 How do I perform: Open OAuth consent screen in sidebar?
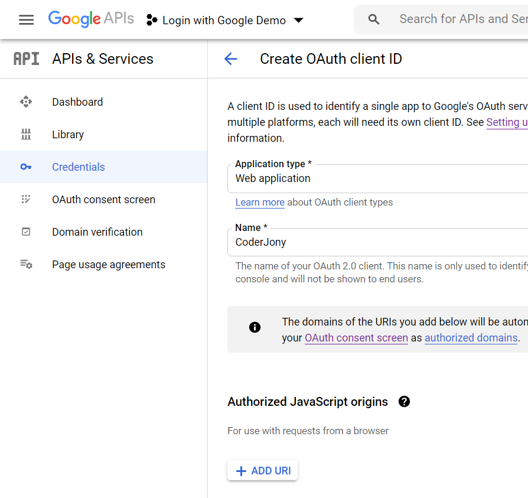104,199
